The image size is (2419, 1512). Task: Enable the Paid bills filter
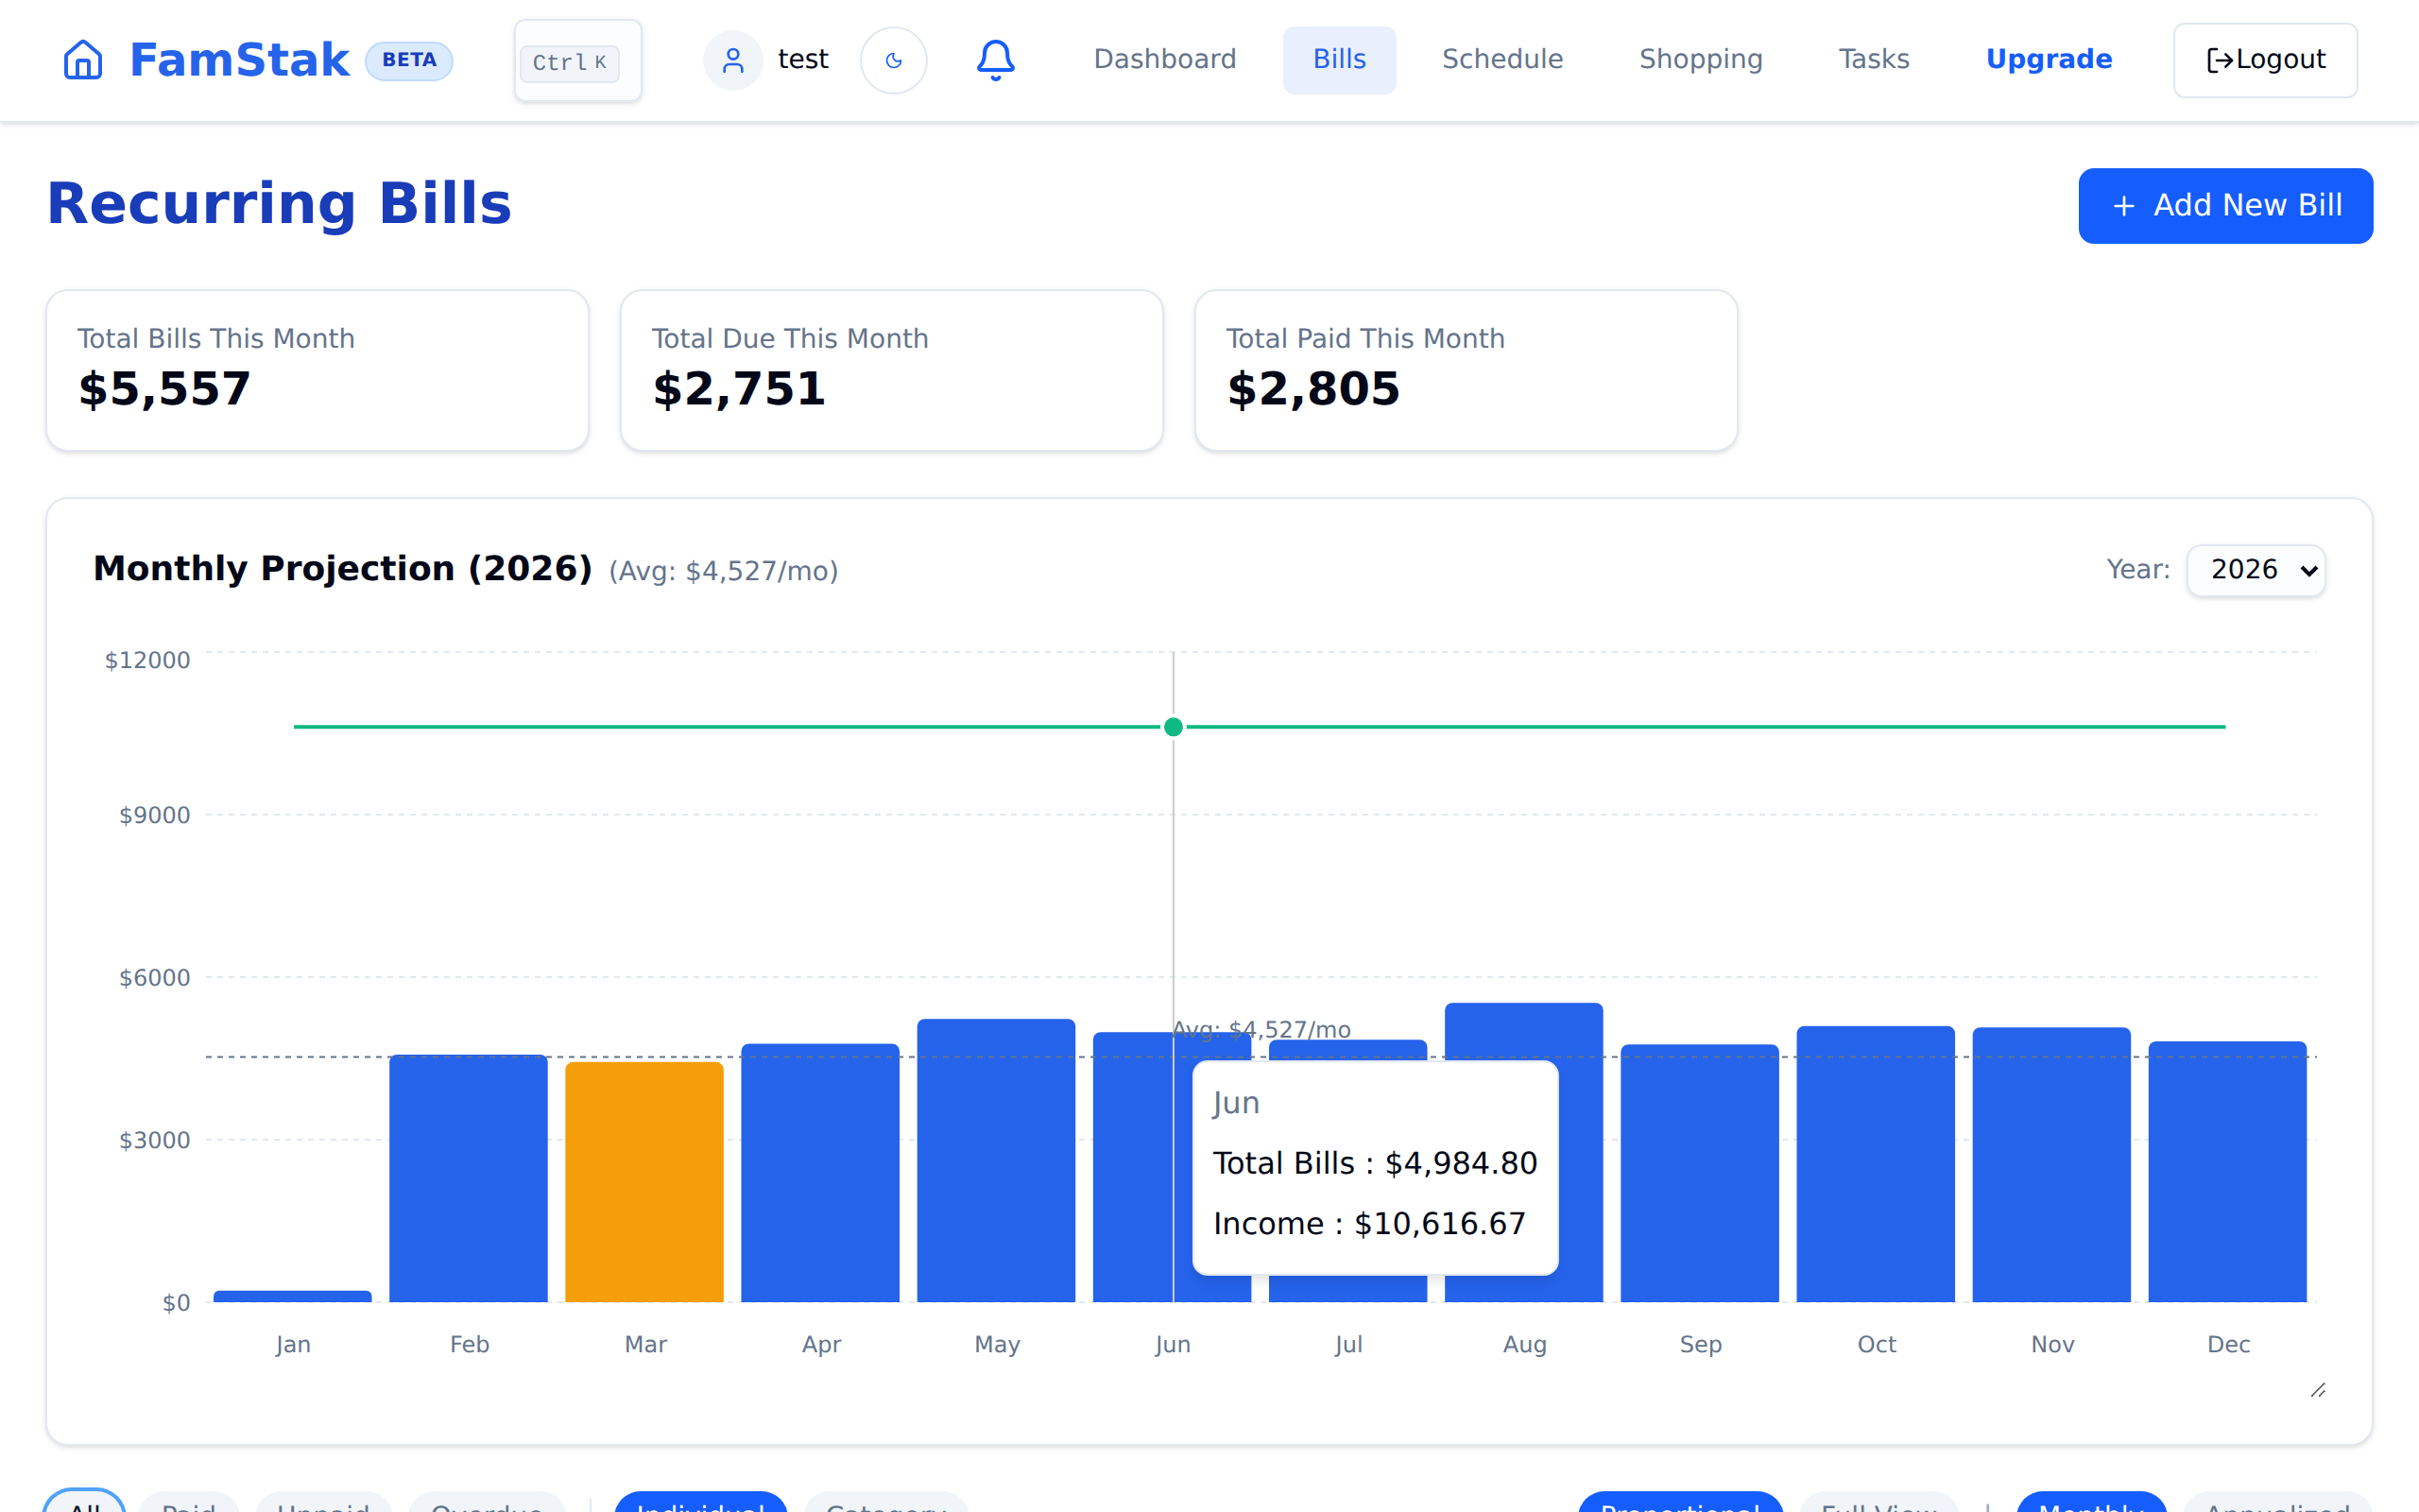pyautogui.click(x=190, y=1507)
